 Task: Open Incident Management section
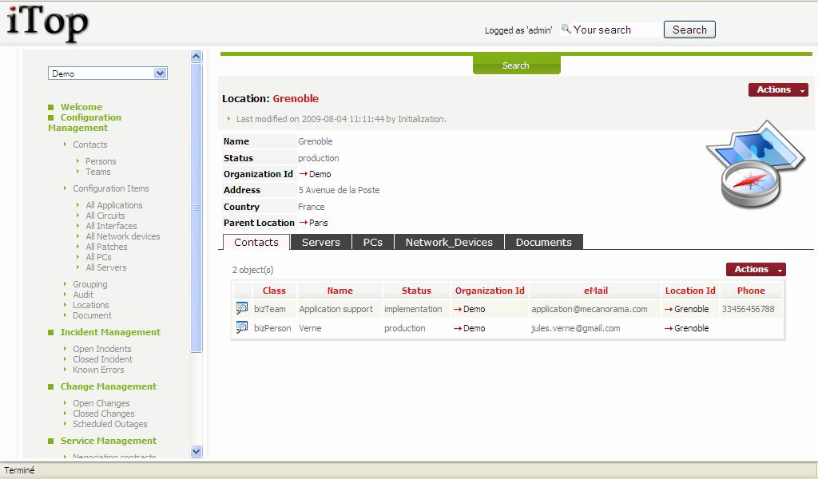click(x=110, y=332)
